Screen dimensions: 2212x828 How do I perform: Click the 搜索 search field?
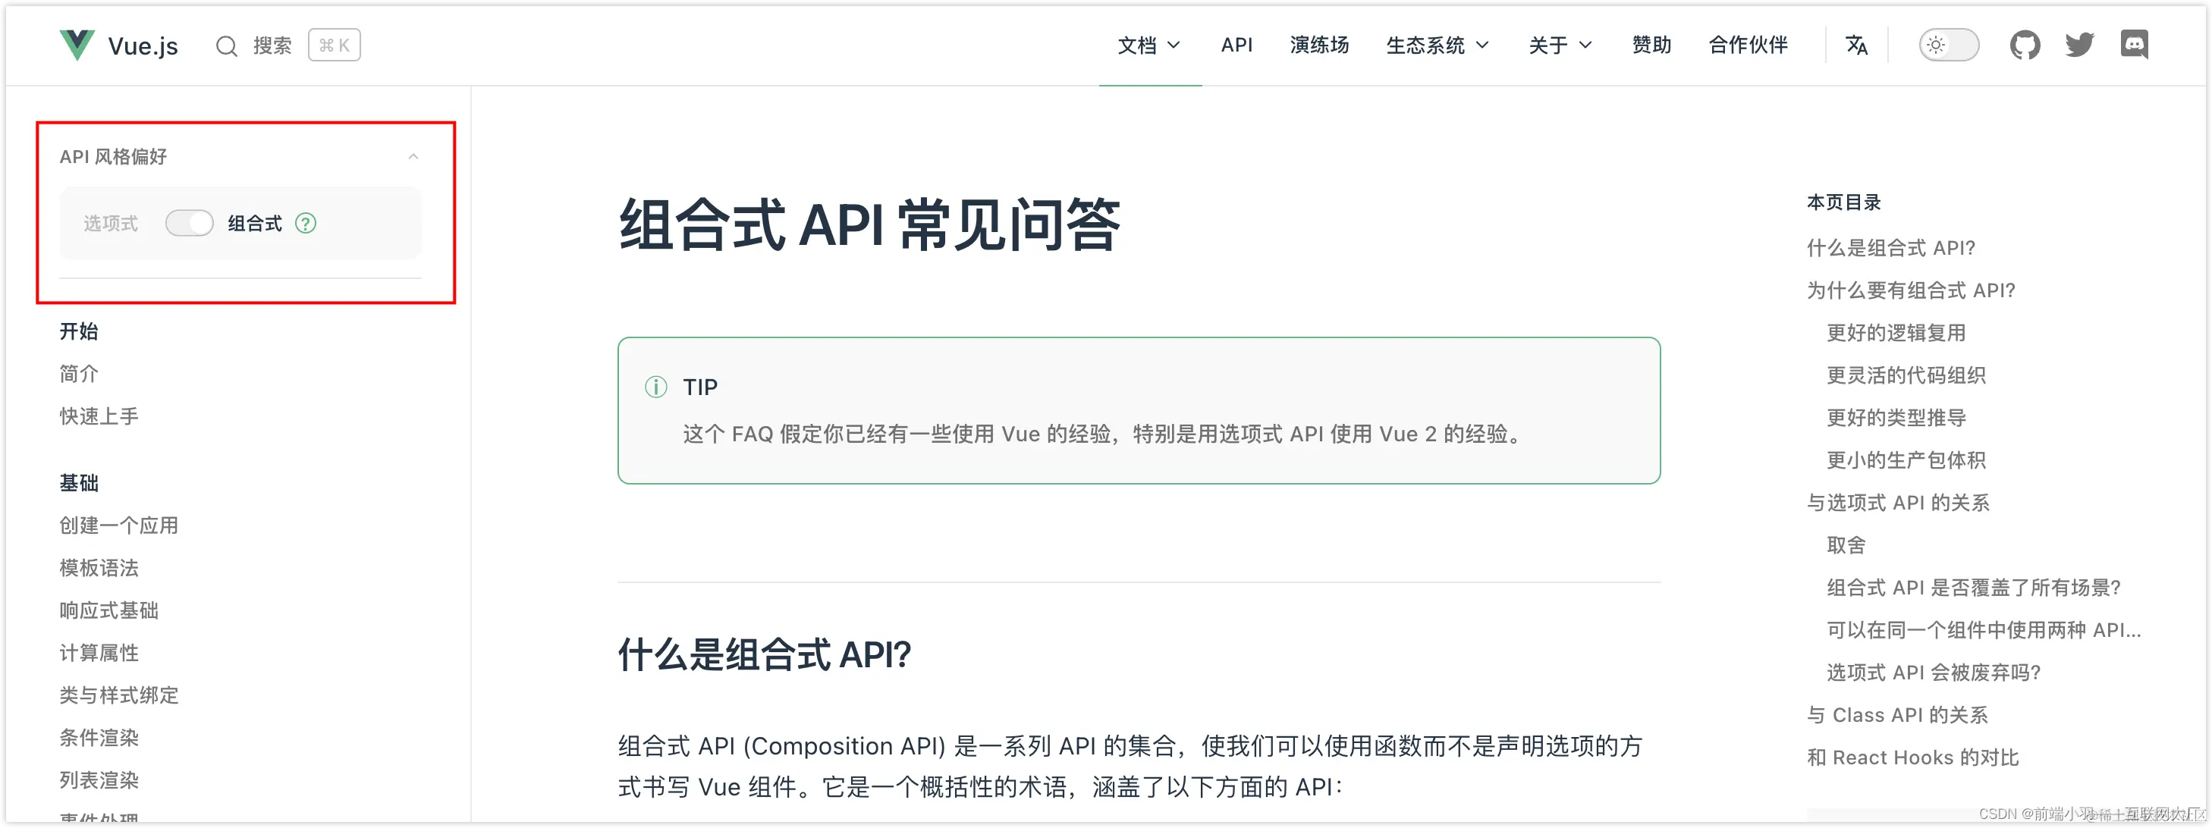click(x=272, y=45)
